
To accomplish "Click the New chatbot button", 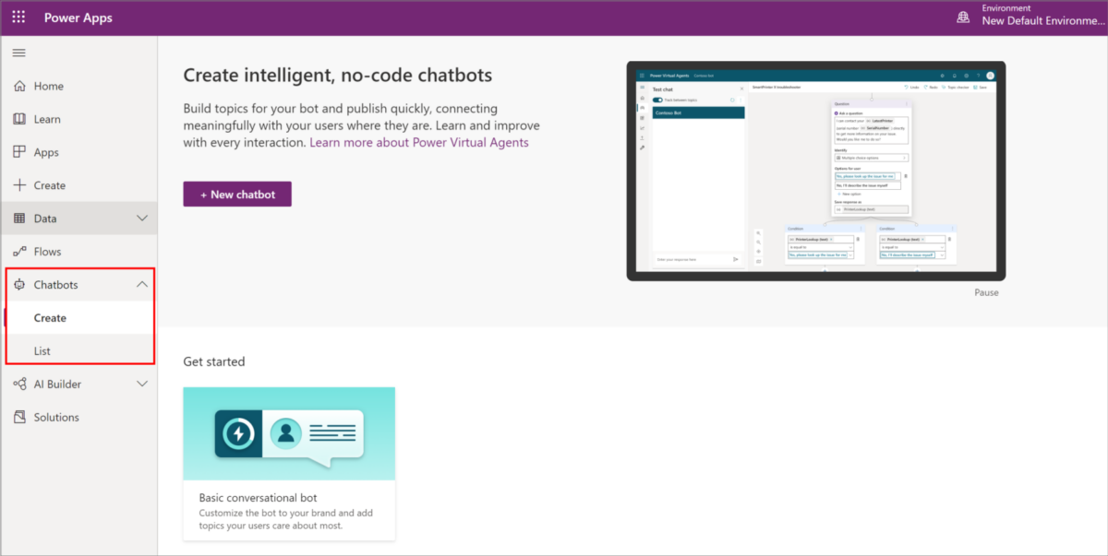I will (236, 194).
